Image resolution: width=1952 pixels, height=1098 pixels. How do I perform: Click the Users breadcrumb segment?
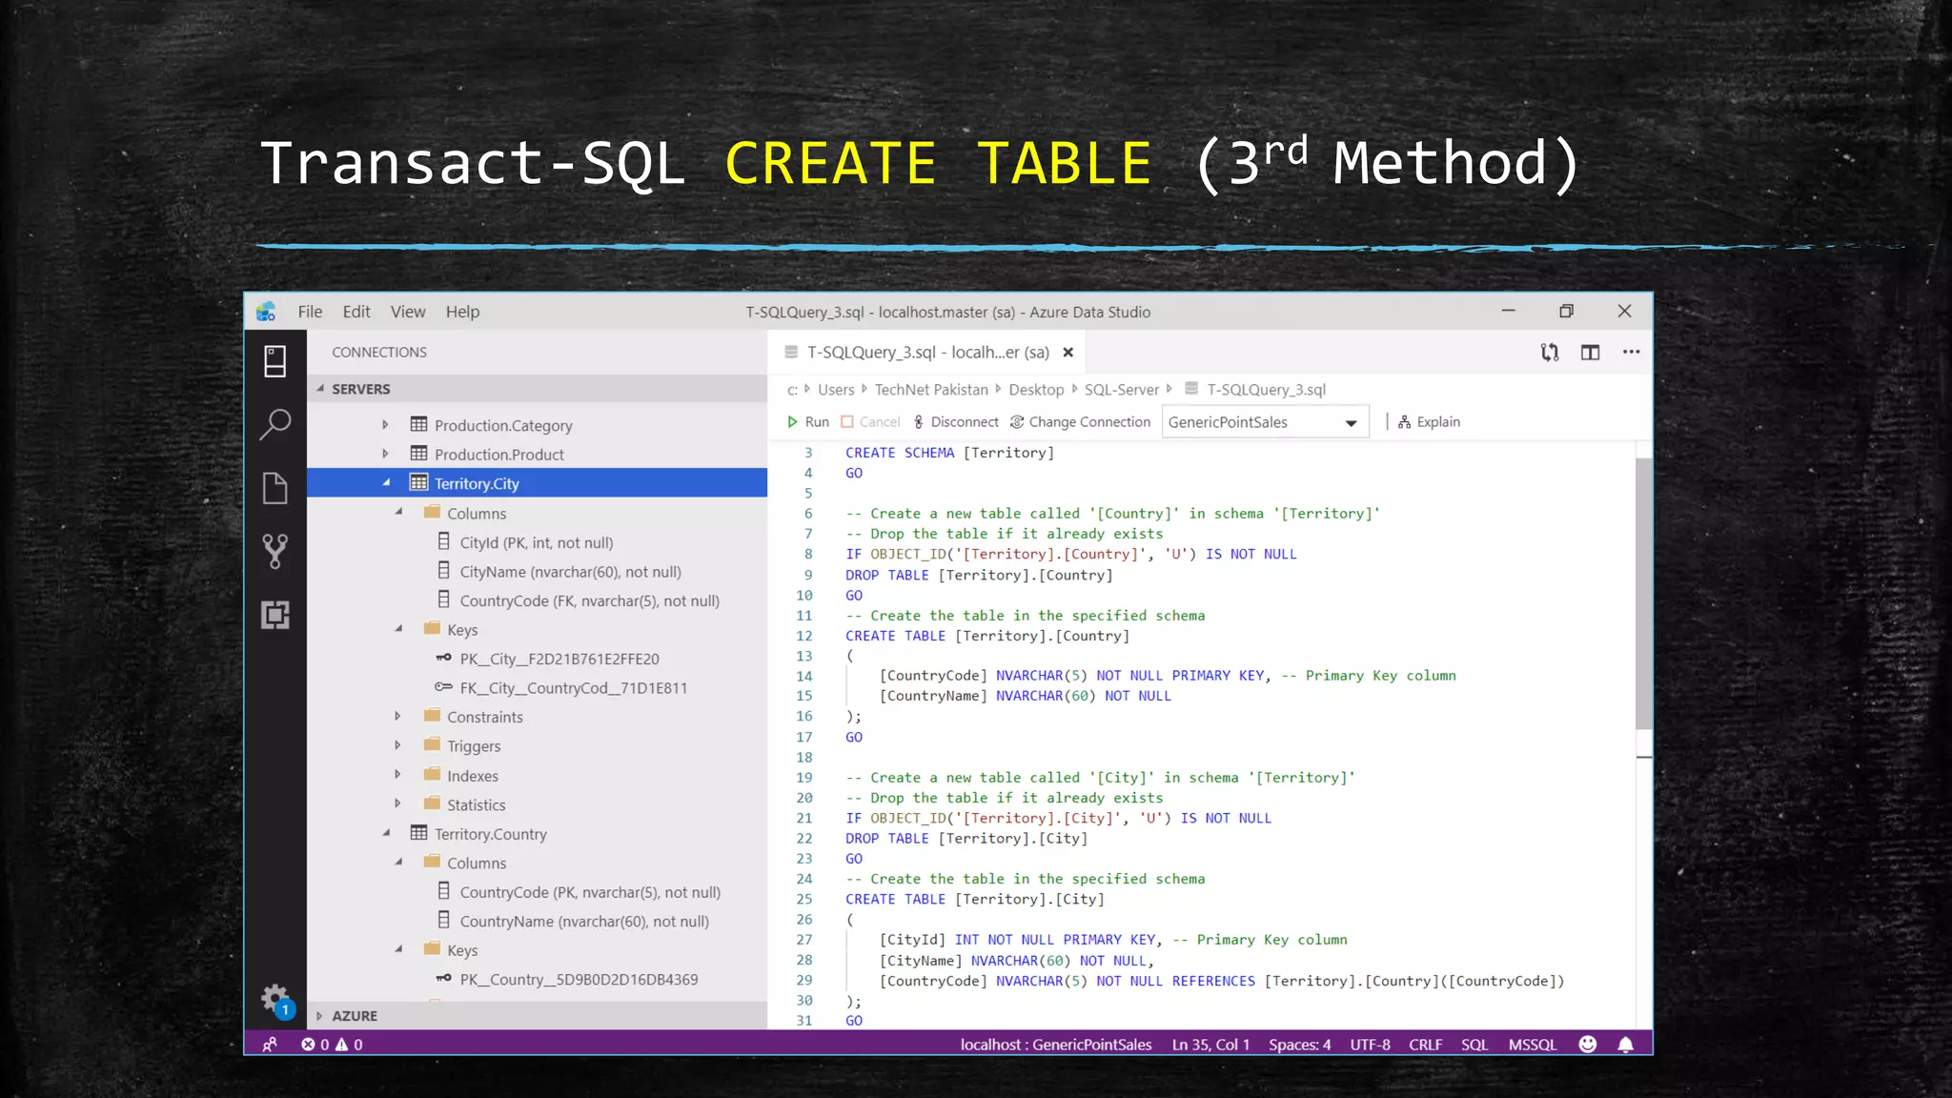click(x=836, y=390)
